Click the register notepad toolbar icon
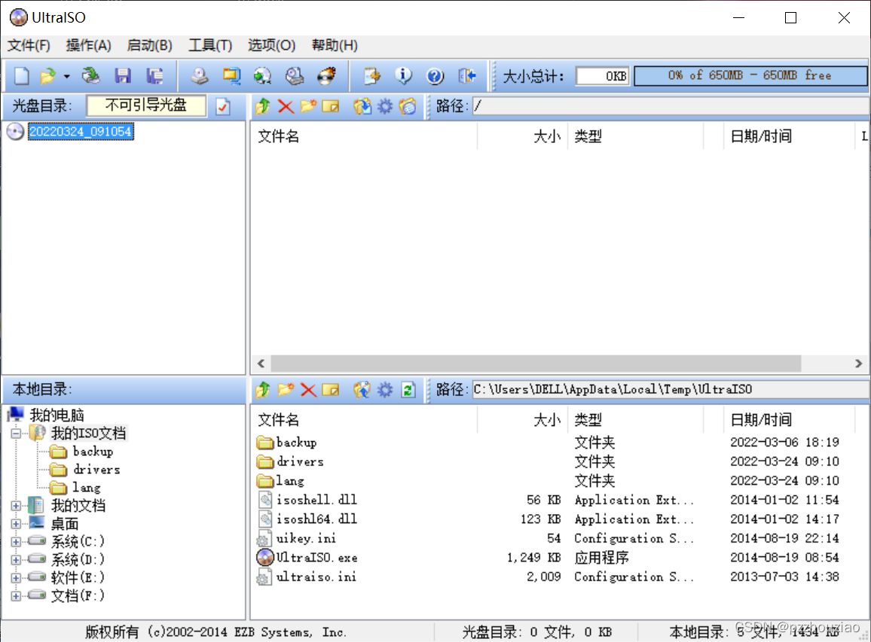Image resolution: width=871 pixels, height=642 pixels. pyautogui.click(x=371, y=75)
